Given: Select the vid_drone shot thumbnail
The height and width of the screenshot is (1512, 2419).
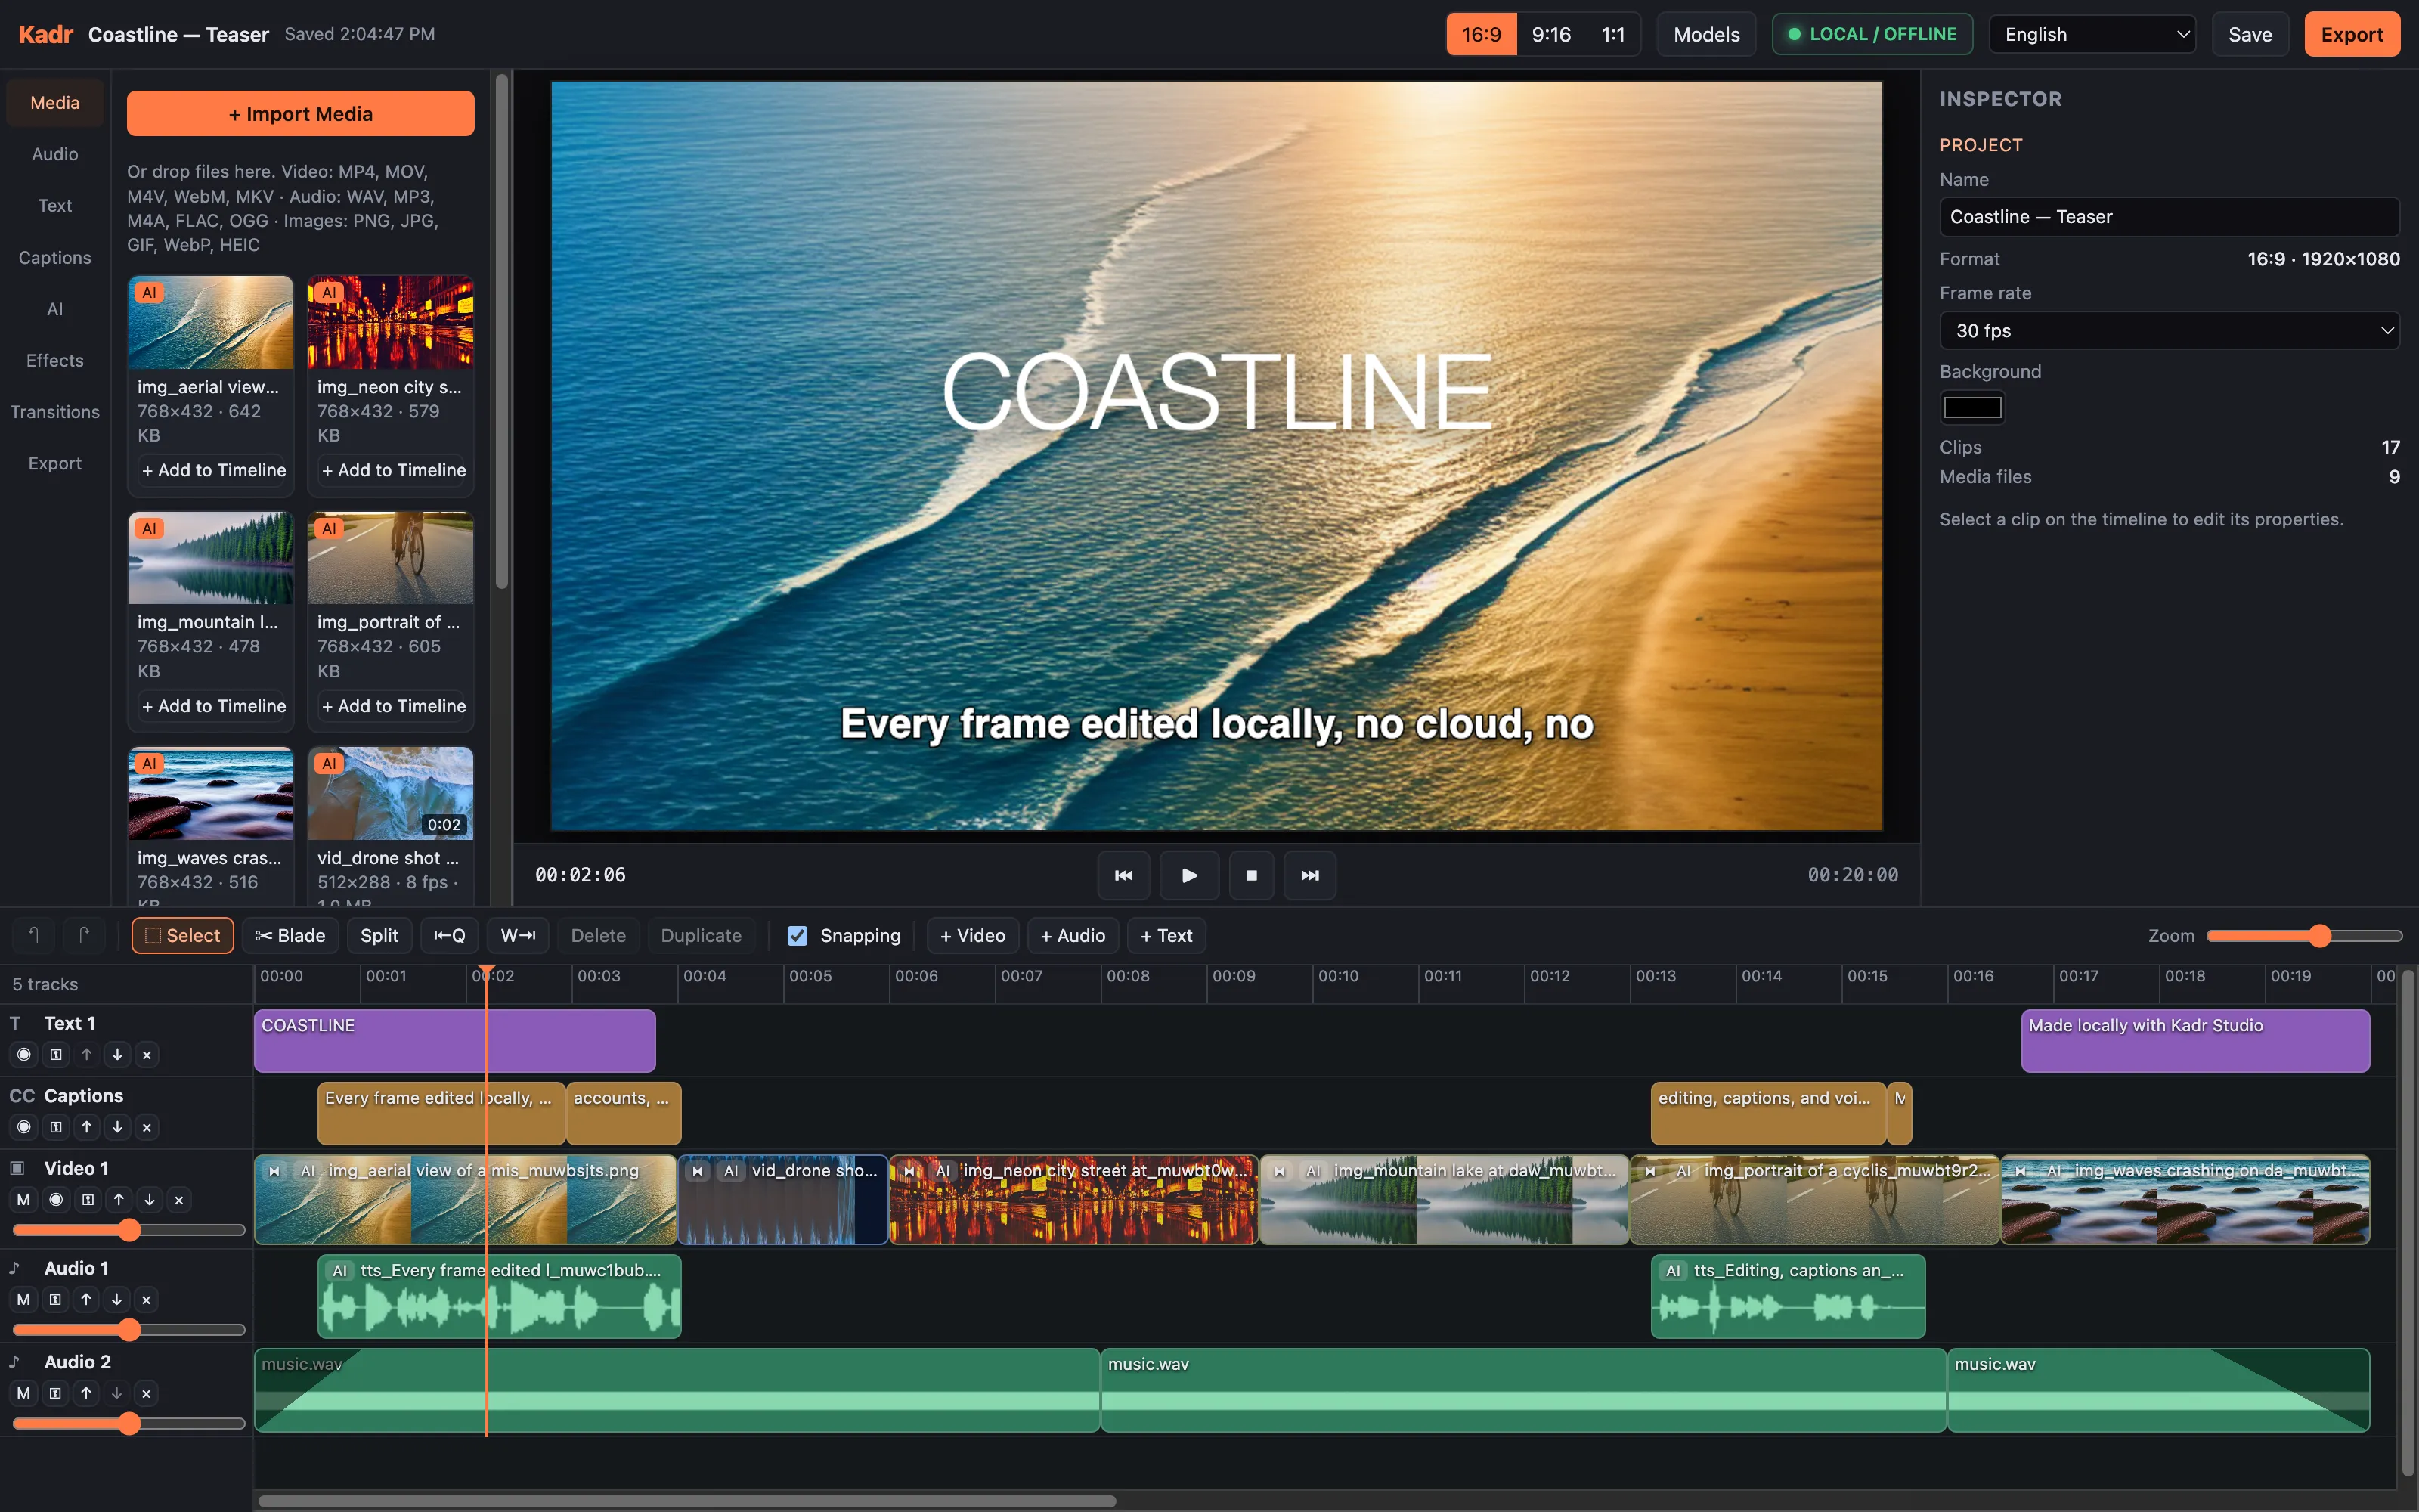Looking at the screenshot, I should point(391,793).
